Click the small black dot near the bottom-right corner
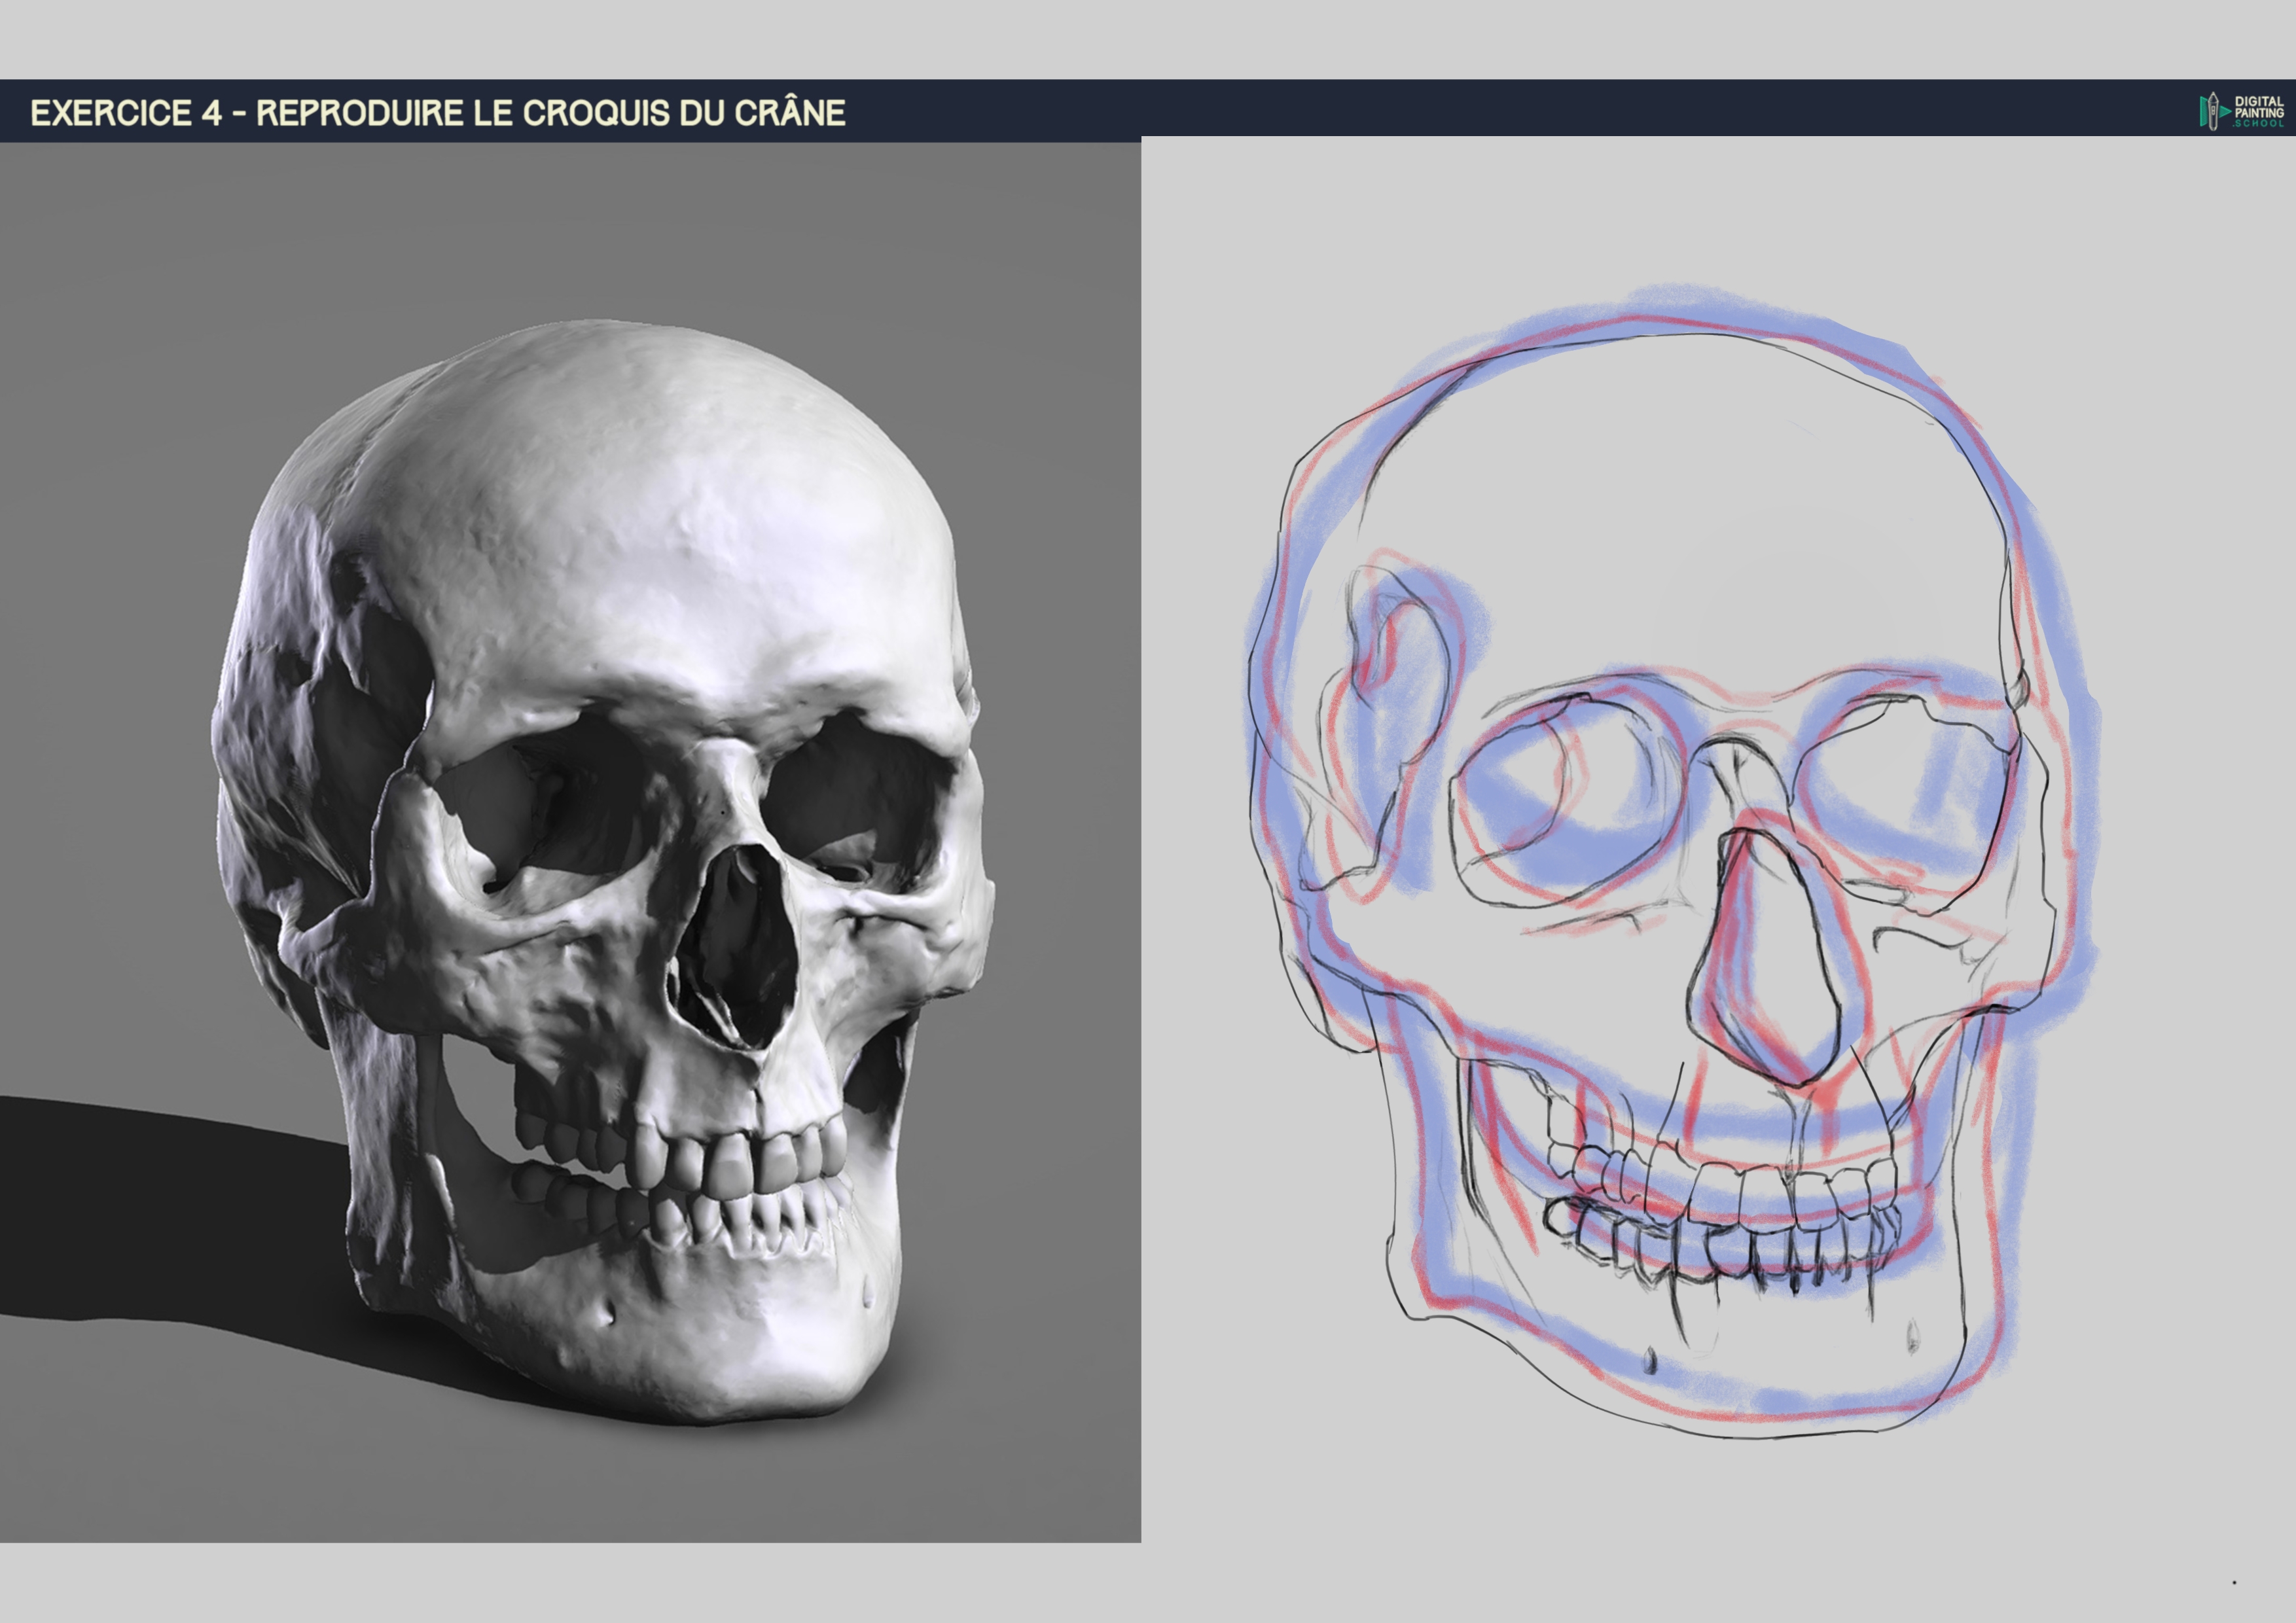This screenshot has height=1623, width=2296. (2234, 1582)
